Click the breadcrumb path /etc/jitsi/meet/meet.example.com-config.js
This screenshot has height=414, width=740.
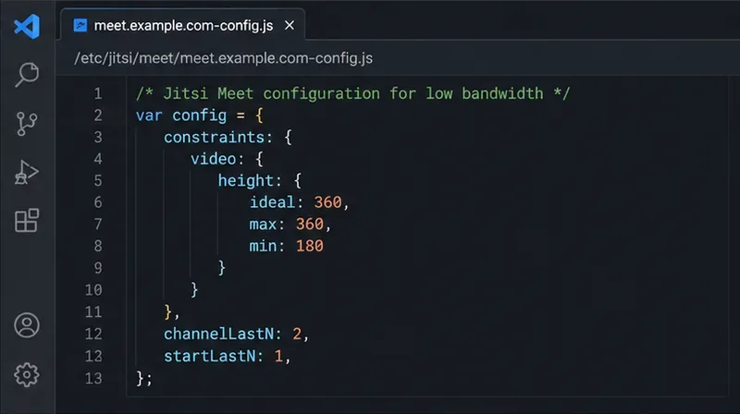click(x=223, y=58)
